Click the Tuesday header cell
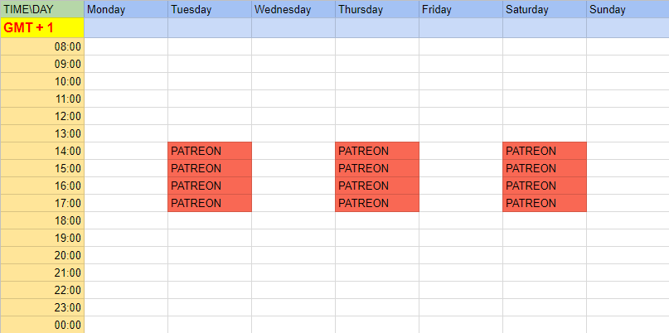The image size is (669, 333). tap(210, 9)
